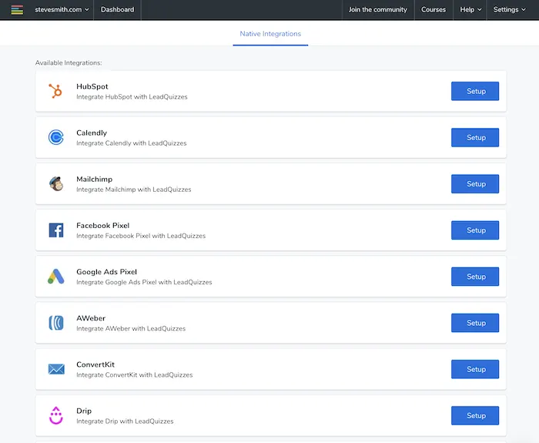Click the 'Available Integrations:' heading

tap(69, 63)
